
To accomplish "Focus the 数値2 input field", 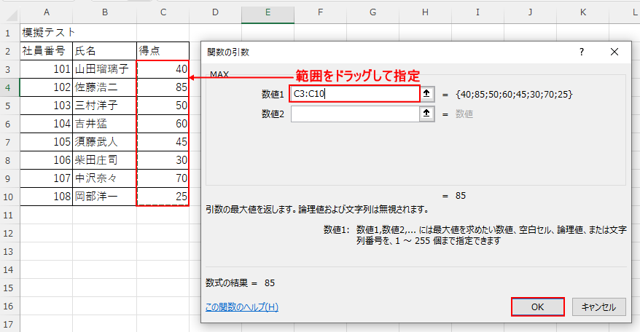I will click(355, 114).
